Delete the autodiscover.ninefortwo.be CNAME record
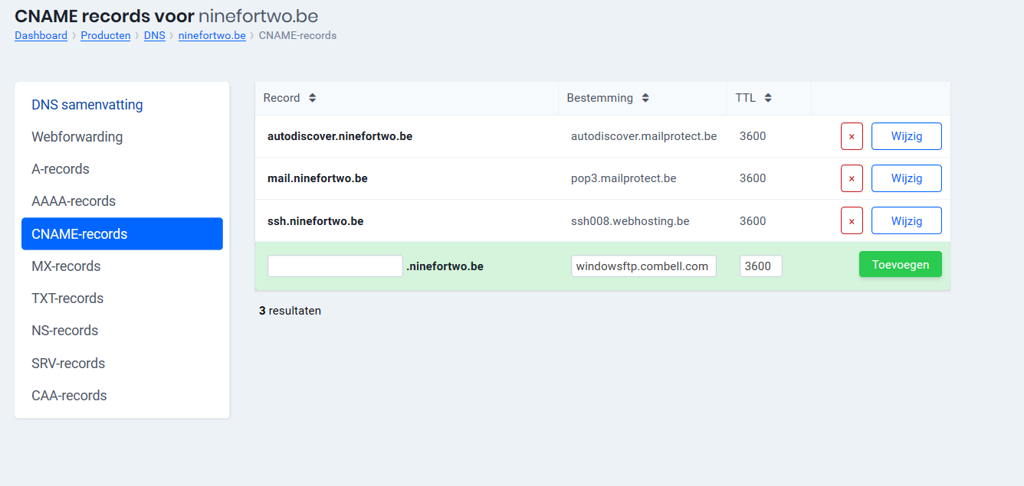 click(852, 137)
